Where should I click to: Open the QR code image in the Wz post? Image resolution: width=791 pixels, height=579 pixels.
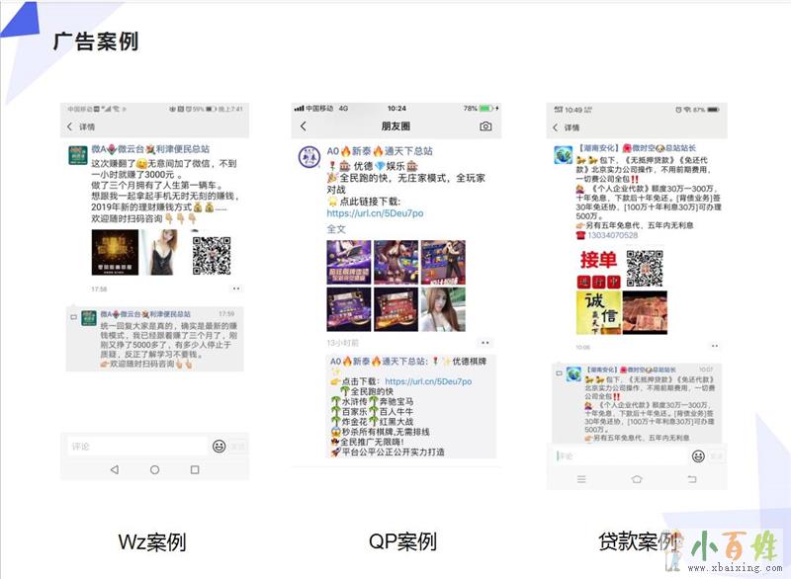(x=213, y=254)
